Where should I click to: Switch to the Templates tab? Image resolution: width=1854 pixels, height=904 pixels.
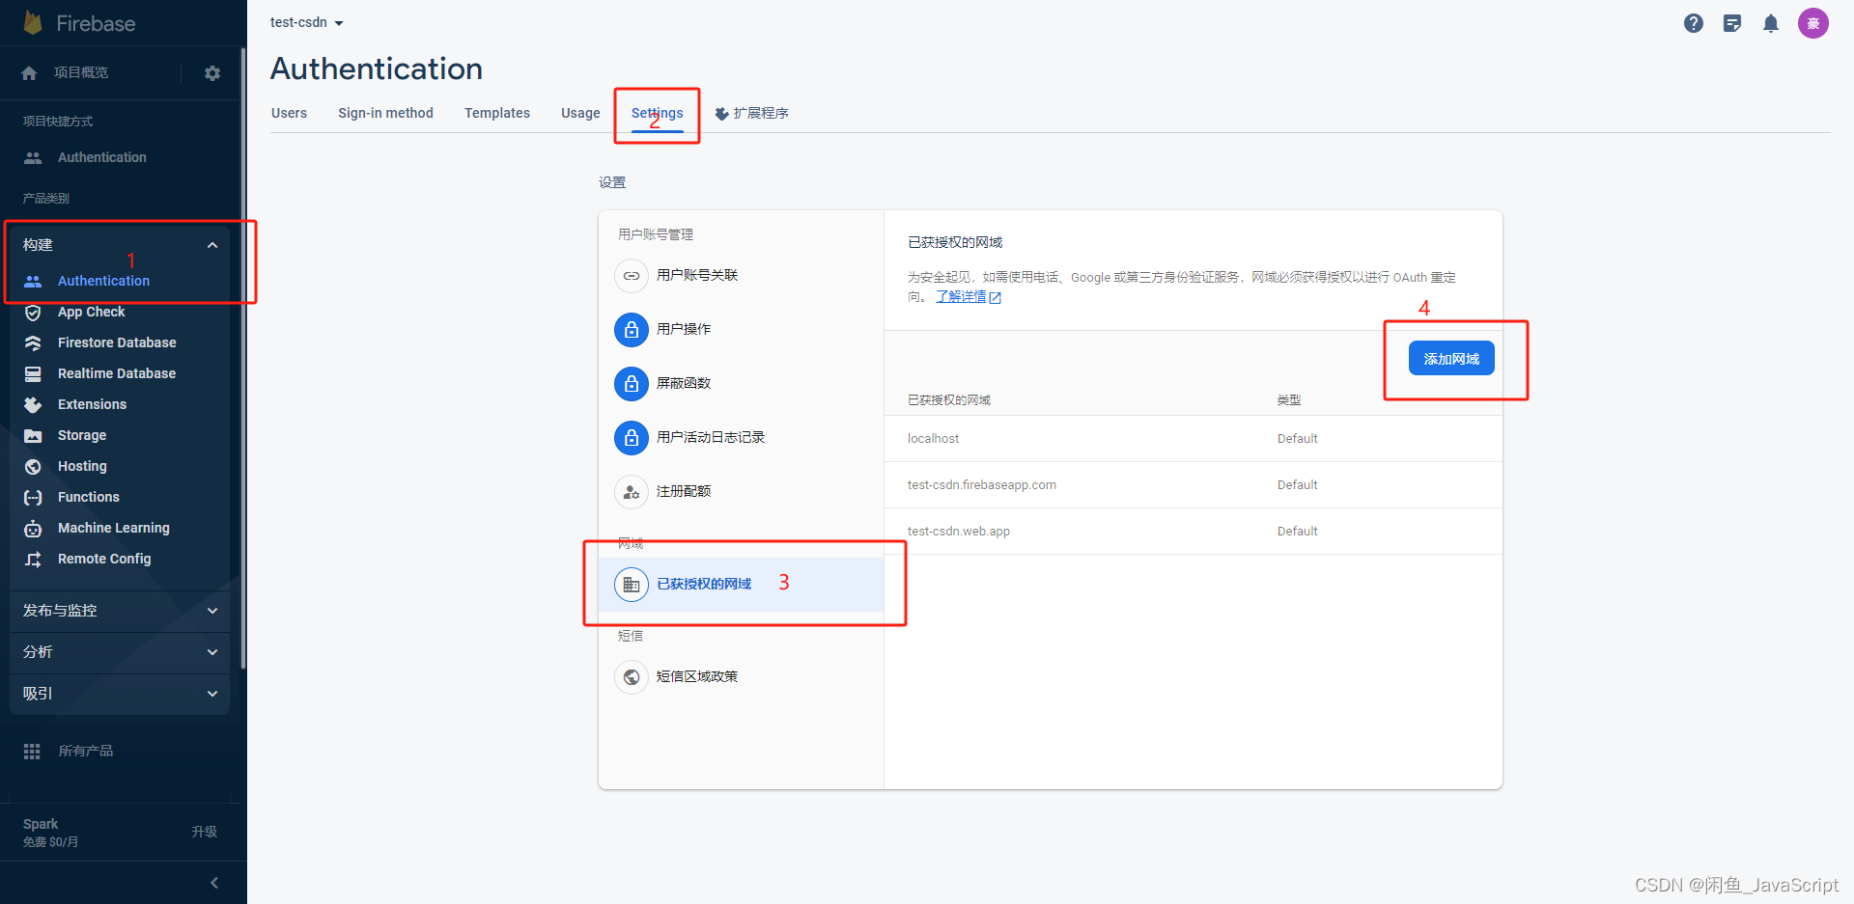tap(497, 113)
